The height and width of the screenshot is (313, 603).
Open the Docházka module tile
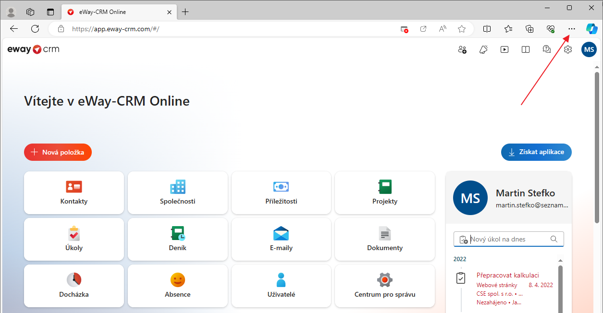(74, 286)
